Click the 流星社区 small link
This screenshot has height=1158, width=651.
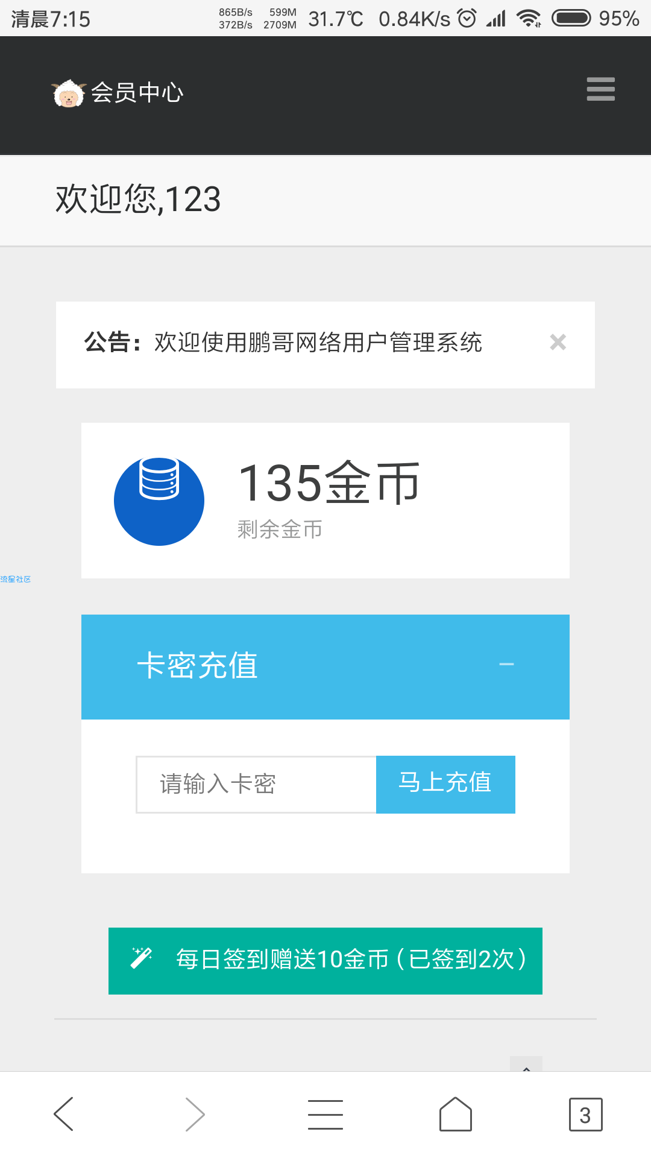[x=16, y=579]
